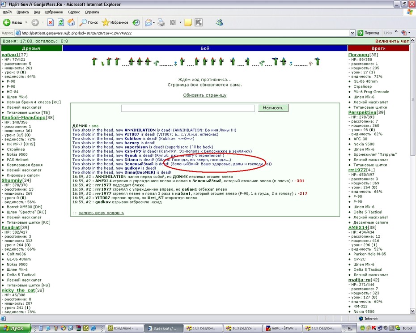Expand the address bar dropdown arrow

(352, 33)
